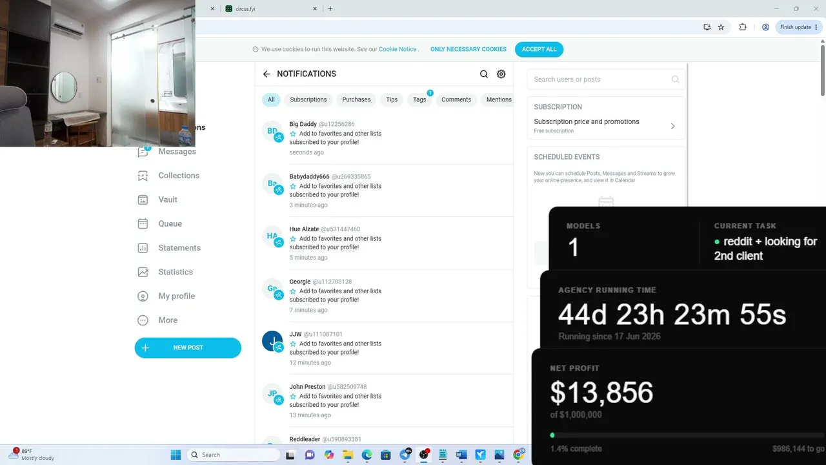Filter notifications by Subscriptions
Screen dimensions: 826x465
coord(308,99)
